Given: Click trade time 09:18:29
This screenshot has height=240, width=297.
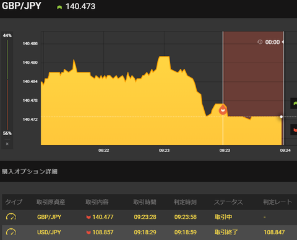Looking at the screenshot, I should tap(145, 233).
